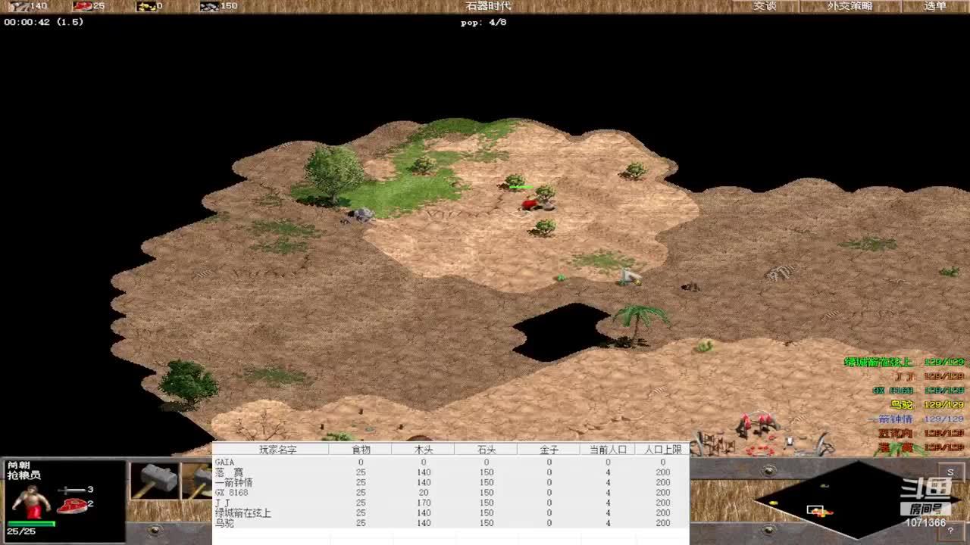The image size is (970, 545).
Task: Click the 00:00:42 game timer
Action: (x=27, y=22)
